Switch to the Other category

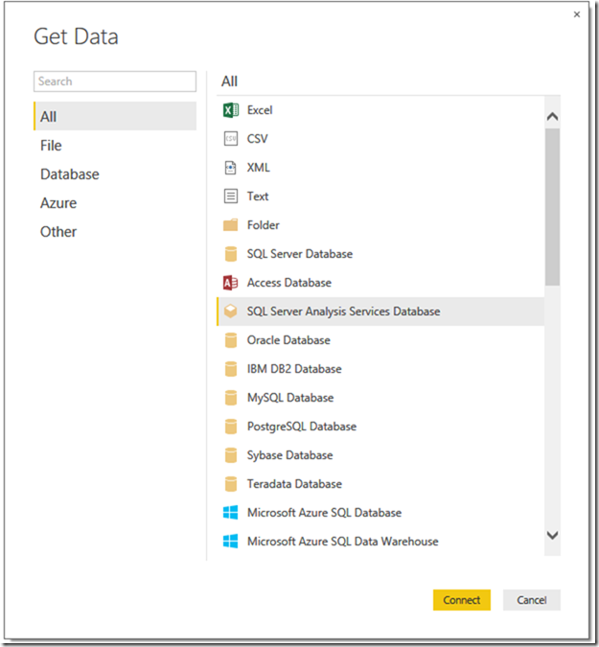point(115,232)
